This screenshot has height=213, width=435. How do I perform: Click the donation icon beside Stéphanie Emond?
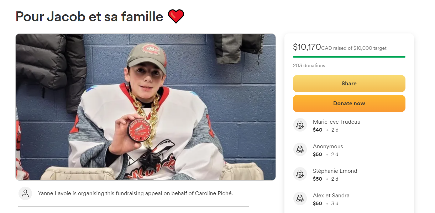(300, 174)
